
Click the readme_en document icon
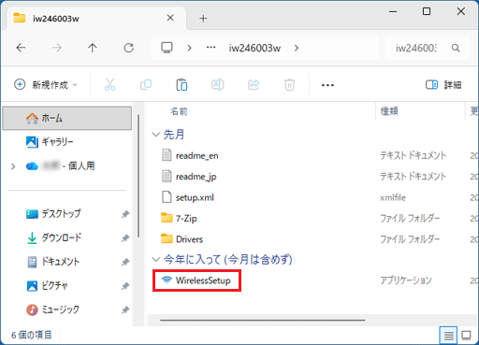167,155
